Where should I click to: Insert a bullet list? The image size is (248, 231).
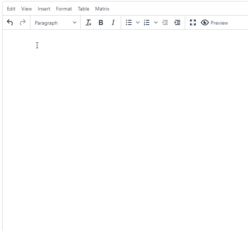point(129,22)
